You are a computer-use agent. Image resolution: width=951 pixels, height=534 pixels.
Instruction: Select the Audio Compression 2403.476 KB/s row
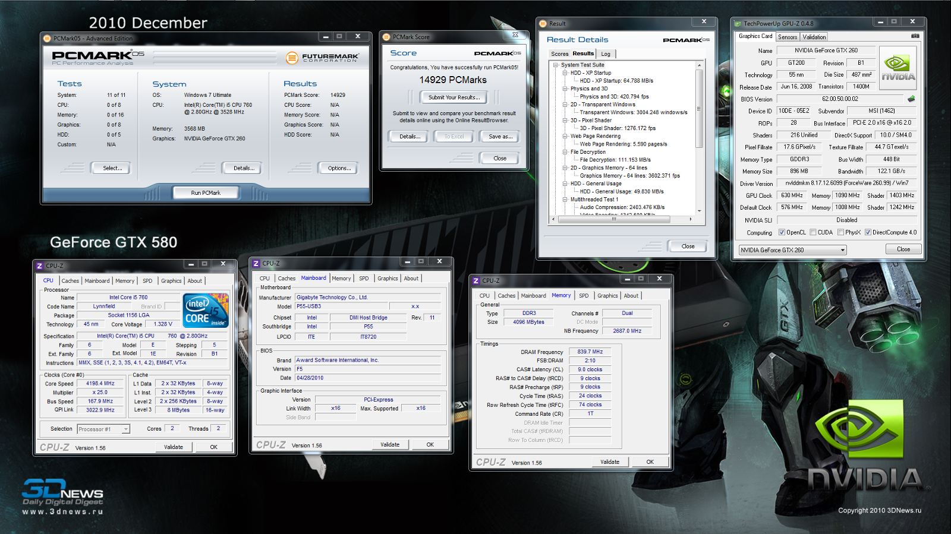622,207
